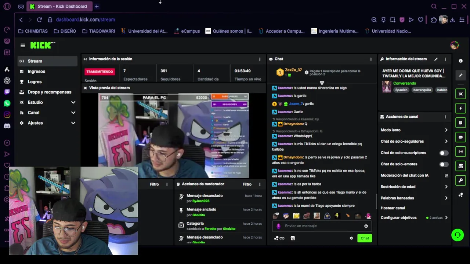This screenshot has width=470, height=264.
Task: Open Filtro on Acciones de moderador
Action: [247, 184]
